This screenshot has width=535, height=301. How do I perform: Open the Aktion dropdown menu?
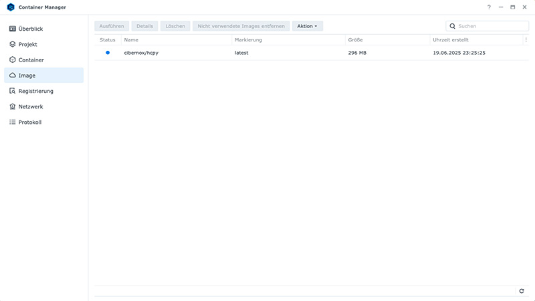tap(308, 26)
